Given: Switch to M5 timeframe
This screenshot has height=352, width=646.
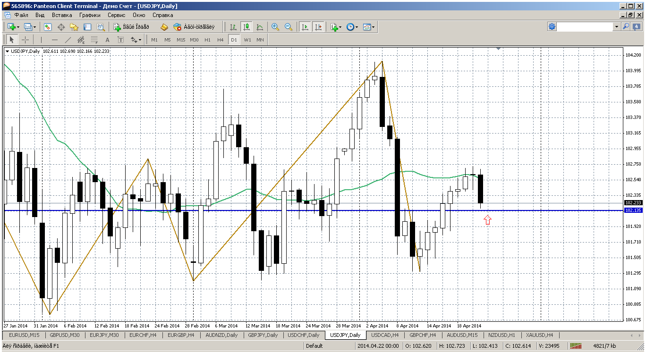Looking at the screenshot, I should pos(168,40).
